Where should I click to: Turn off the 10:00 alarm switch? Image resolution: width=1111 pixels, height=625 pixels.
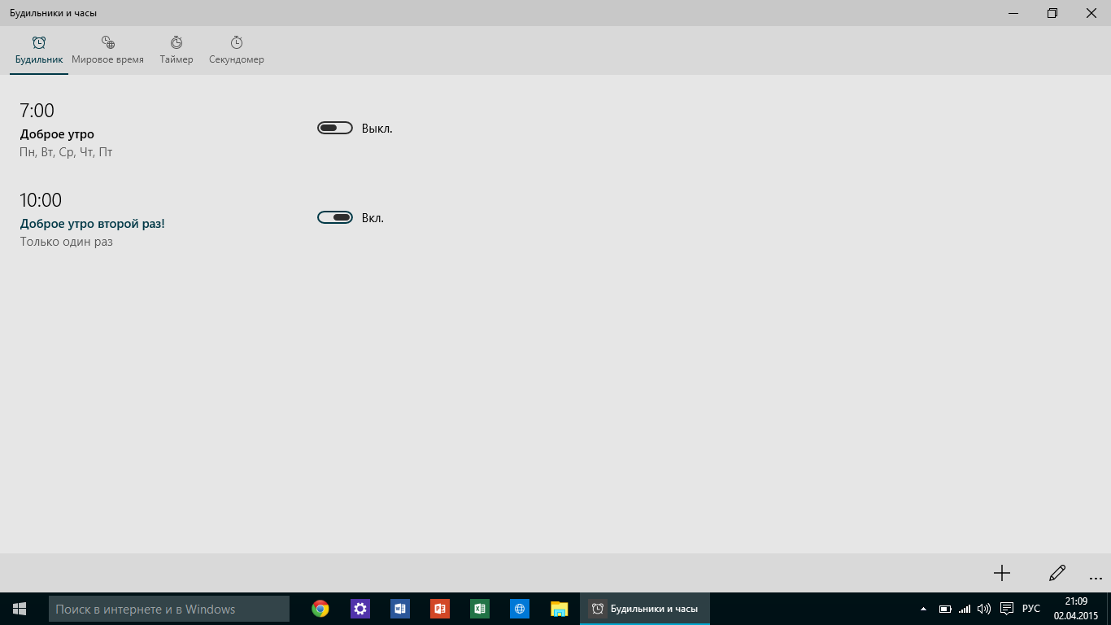(x=335, y=217)
